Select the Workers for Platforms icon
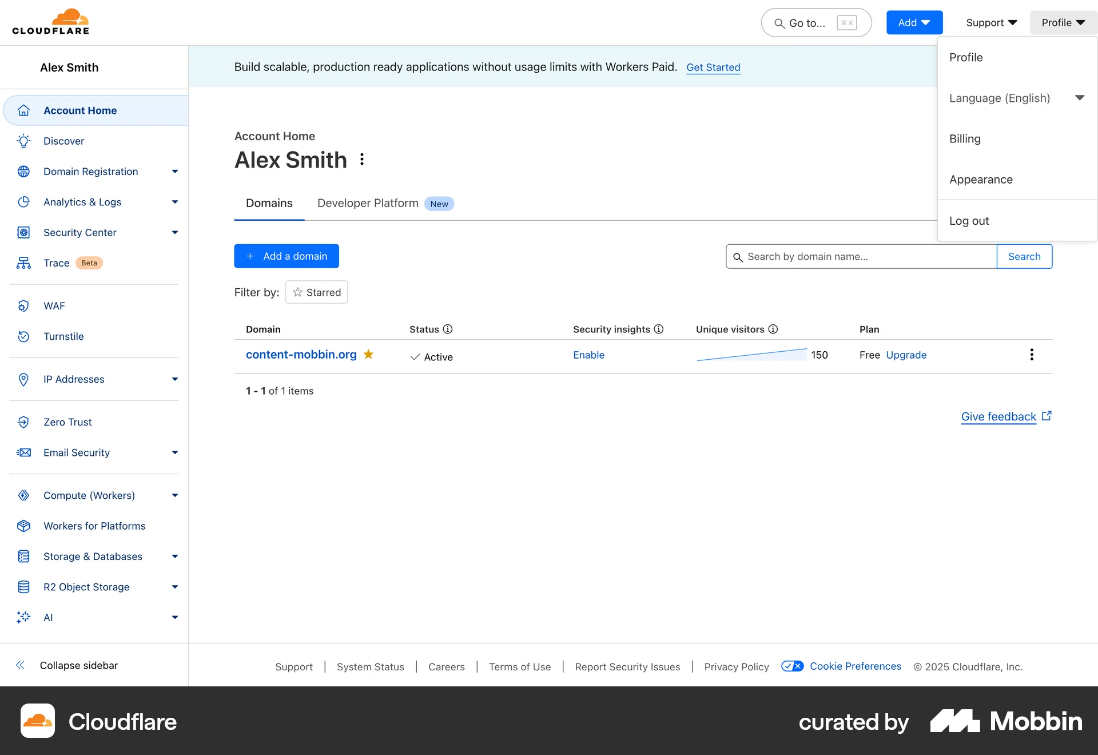The width and height of the screenshot is (1098, 755). [23, 526]
